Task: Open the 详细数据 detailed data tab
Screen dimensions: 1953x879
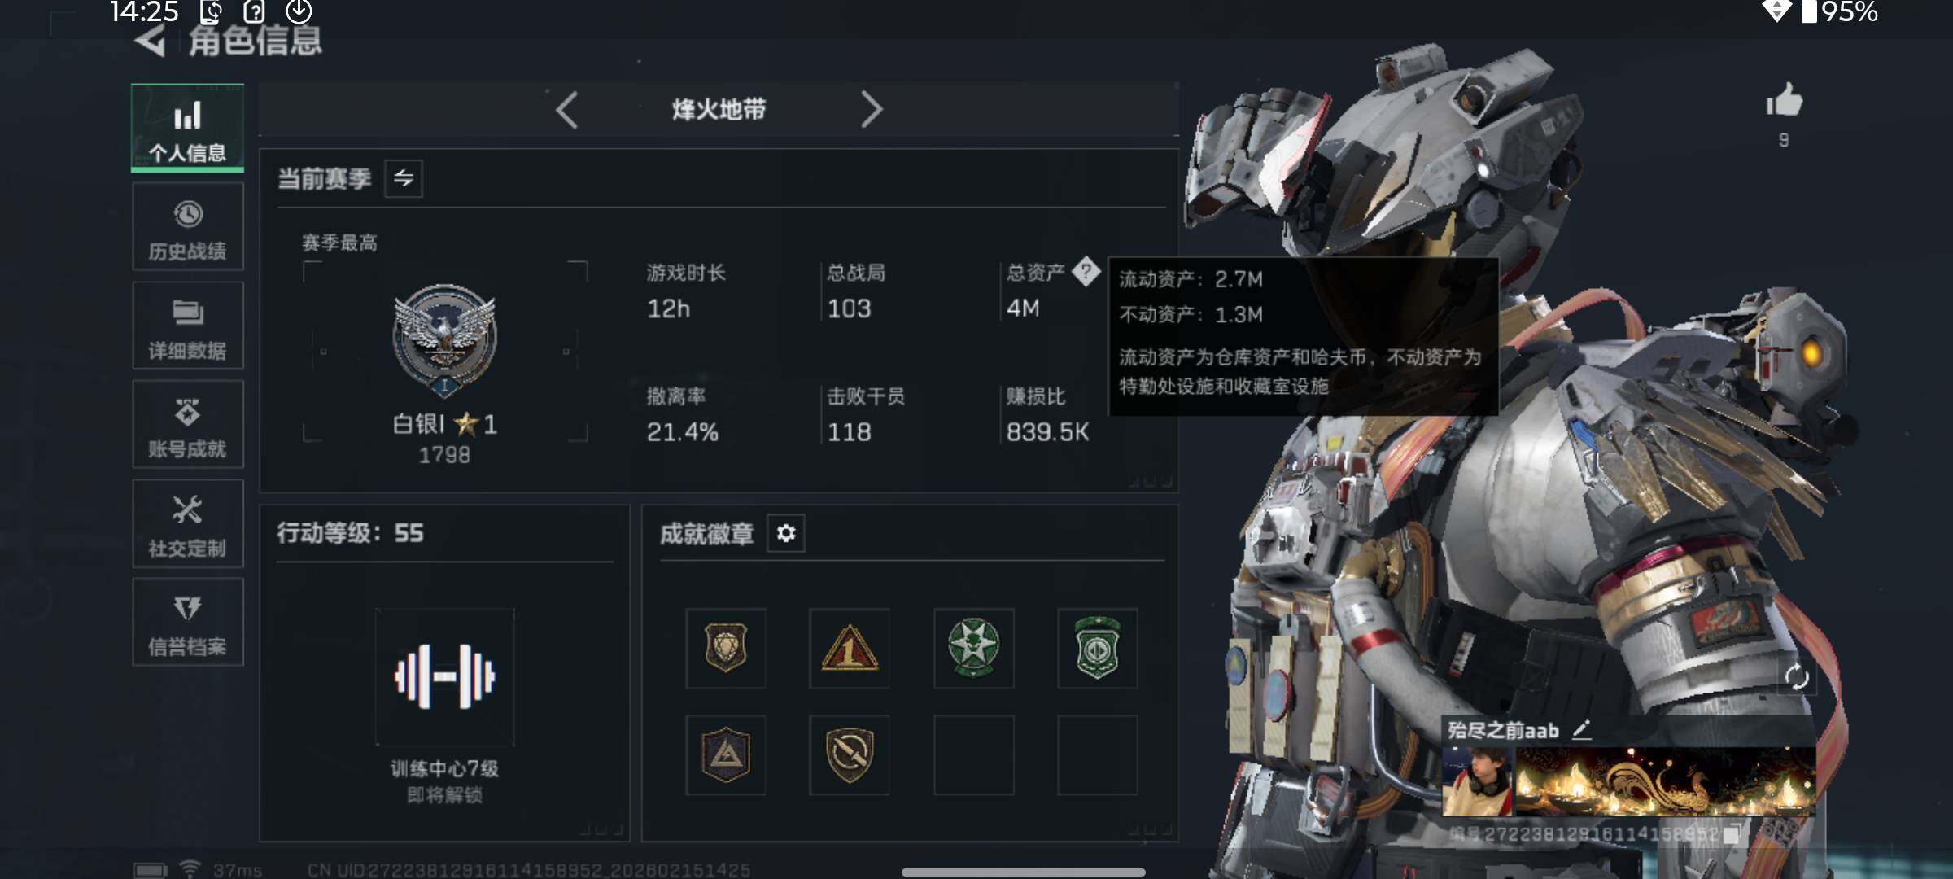Action: coord(187,326)
